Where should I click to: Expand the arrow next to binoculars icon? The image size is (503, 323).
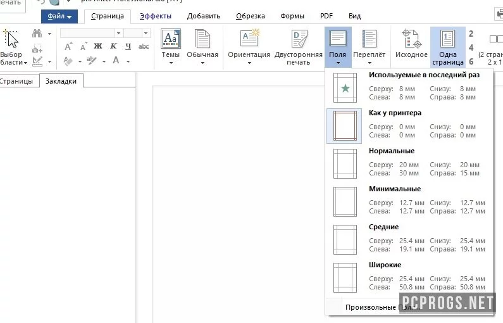(x=49, y=34)
